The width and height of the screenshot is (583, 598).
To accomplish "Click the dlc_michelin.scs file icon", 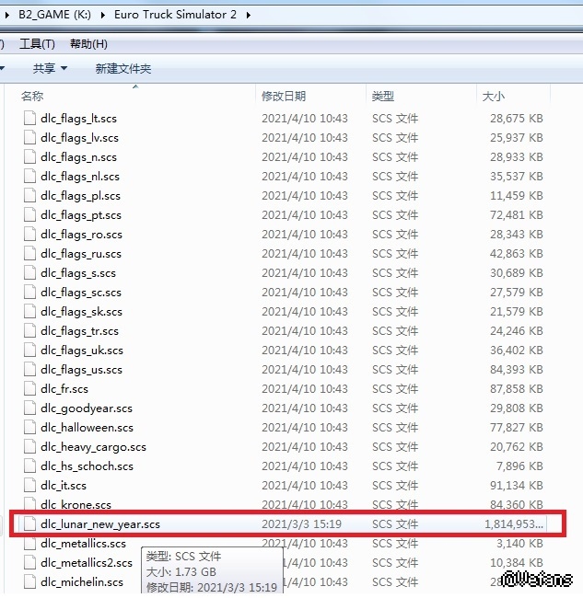I will tap(29, 582).
